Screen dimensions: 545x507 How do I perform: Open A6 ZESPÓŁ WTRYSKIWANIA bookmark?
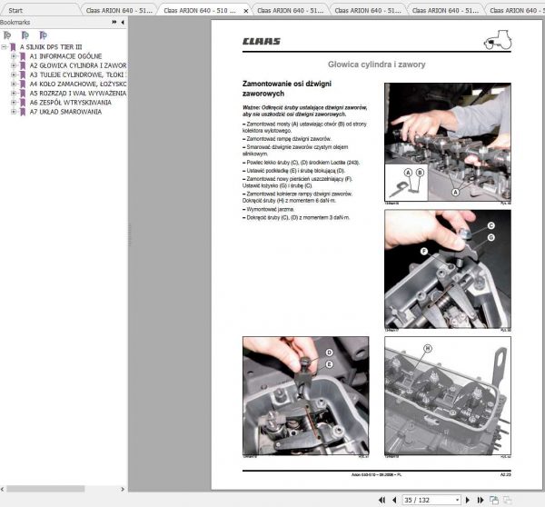click(x=71, y=103)
